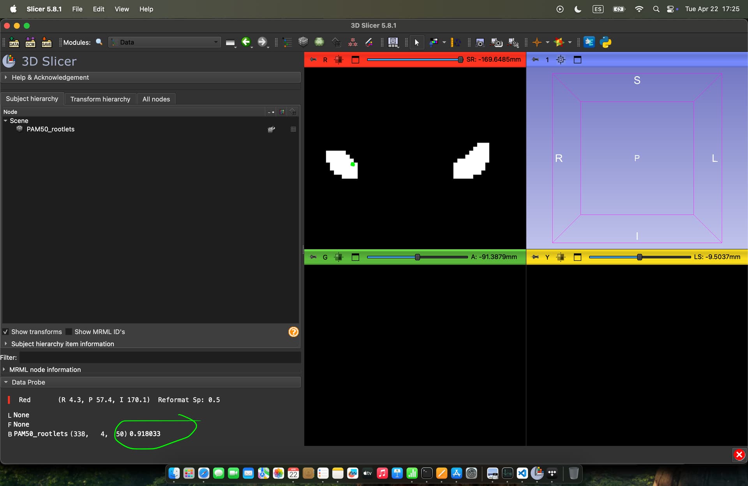Click the crosshair toolbar icon

(x=537, y=42)
